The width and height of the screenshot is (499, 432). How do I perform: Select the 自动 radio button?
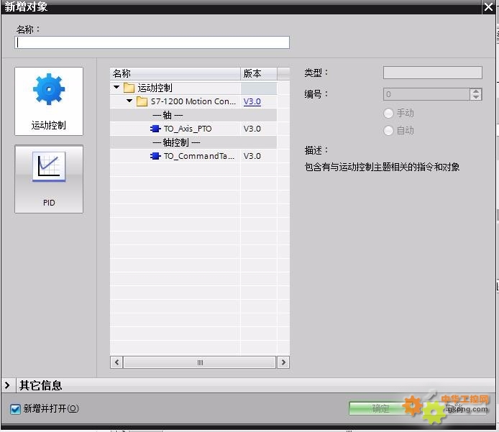(388, 130)
